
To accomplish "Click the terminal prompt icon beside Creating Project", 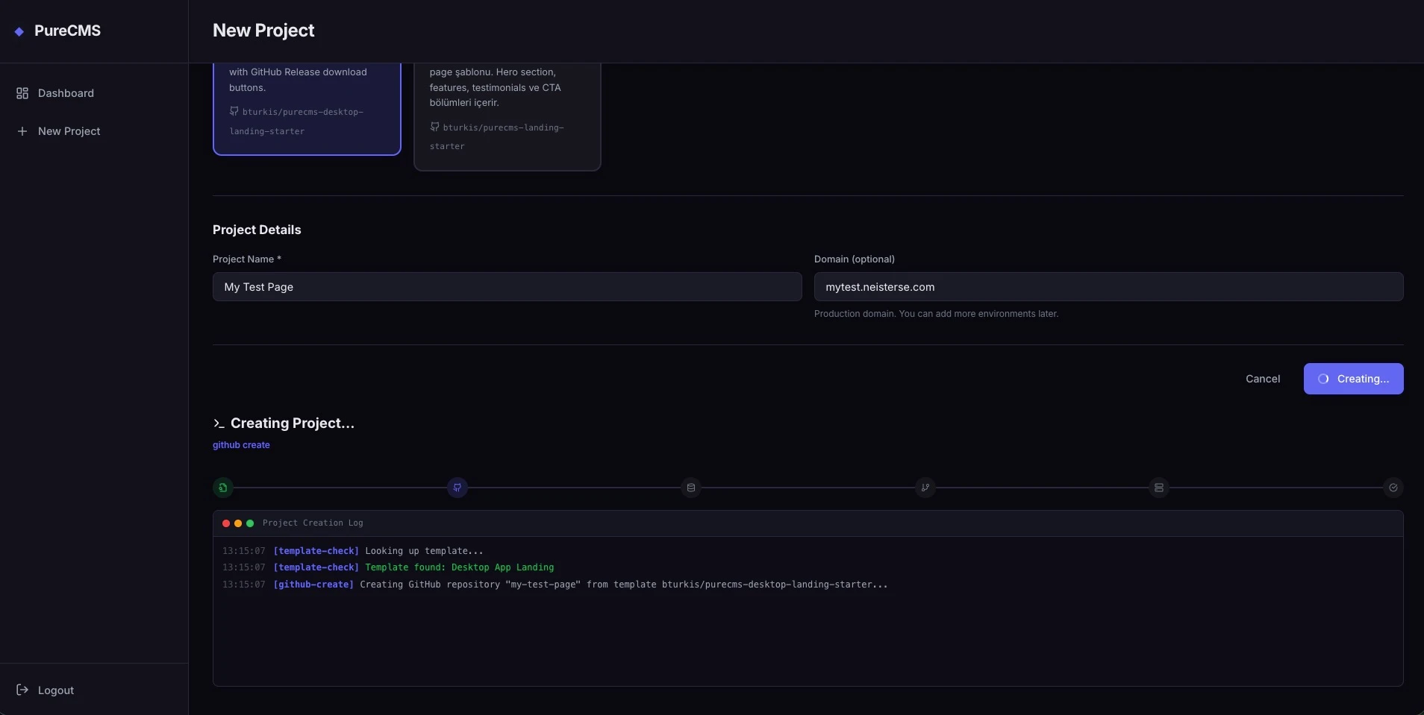I will [219, 423].
